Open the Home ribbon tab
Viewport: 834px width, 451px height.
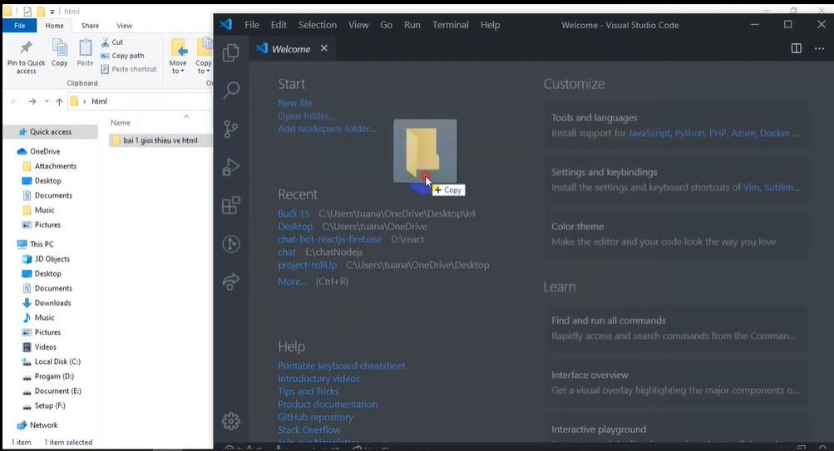tap(54, 26)
